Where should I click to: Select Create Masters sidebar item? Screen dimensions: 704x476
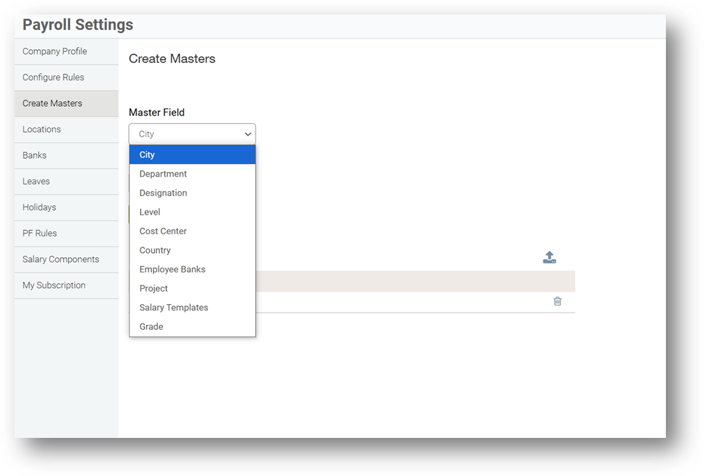(67, 104)
